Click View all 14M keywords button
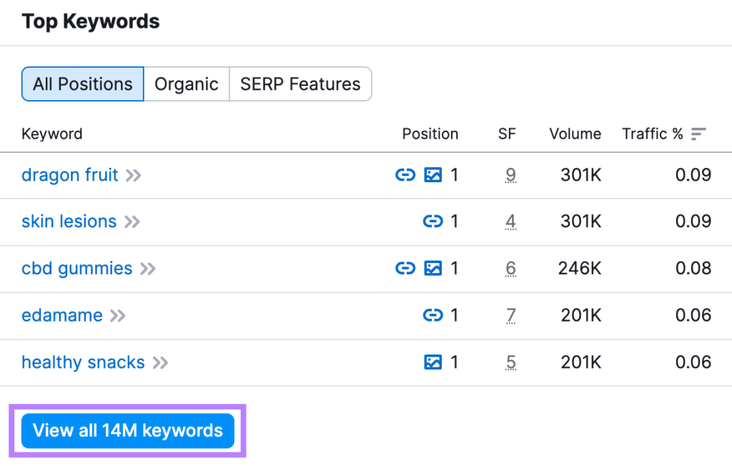 coord(128,430)
